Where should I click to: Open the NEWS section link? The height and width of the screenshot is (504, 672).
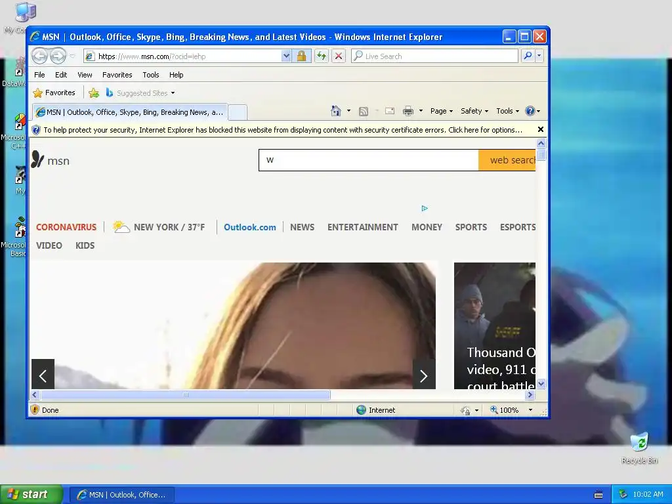[x=302, y=227]
